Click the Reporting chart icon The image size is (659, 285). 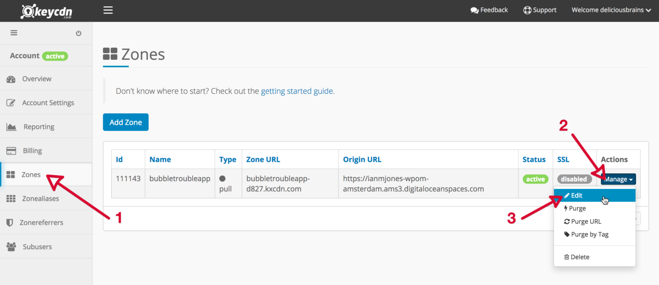coord(11,127)
